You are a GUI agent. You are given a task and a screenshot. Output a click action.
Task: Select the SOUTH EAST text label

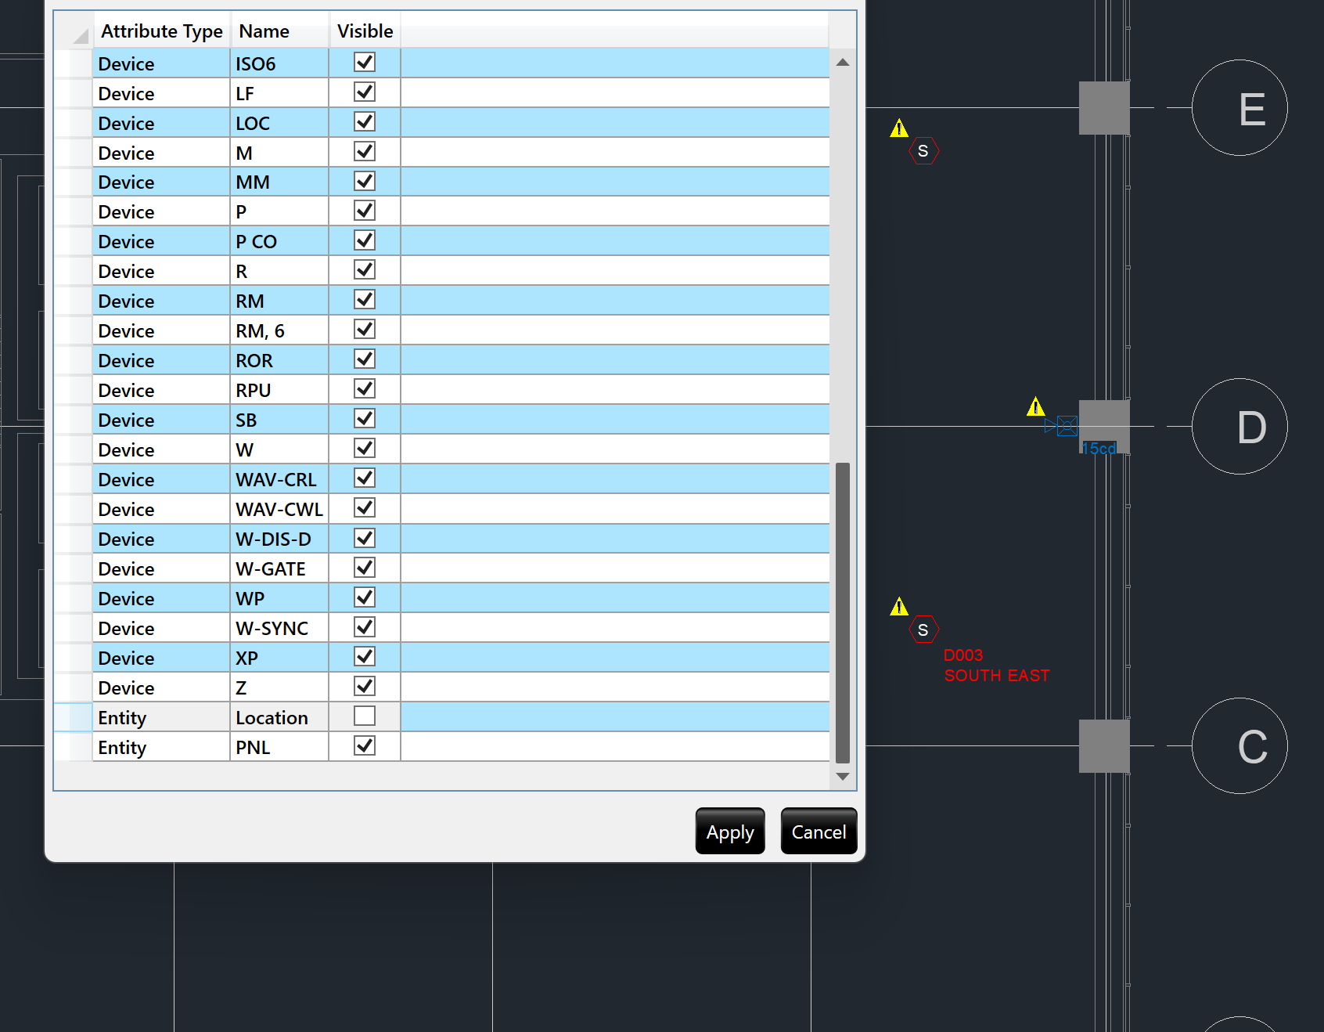997,676
